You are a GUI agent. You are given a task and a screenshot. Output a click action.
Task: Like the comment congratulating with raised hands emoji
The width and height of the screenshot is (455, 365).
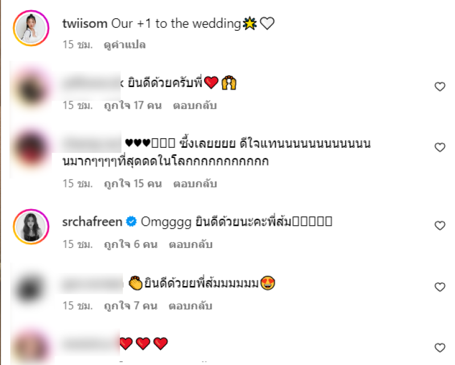pos(440,86)
